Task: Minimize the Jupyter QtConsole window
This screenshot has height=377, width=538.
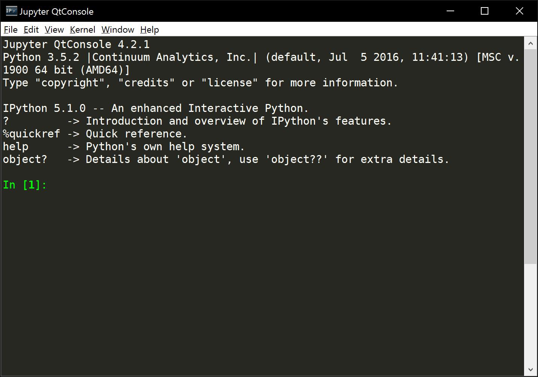Action: (450, 11)
